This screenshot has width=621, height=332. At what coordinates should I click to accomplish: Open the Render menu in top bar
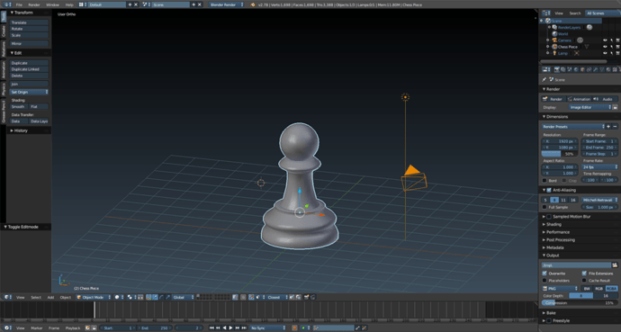click(x=34, y=4)
